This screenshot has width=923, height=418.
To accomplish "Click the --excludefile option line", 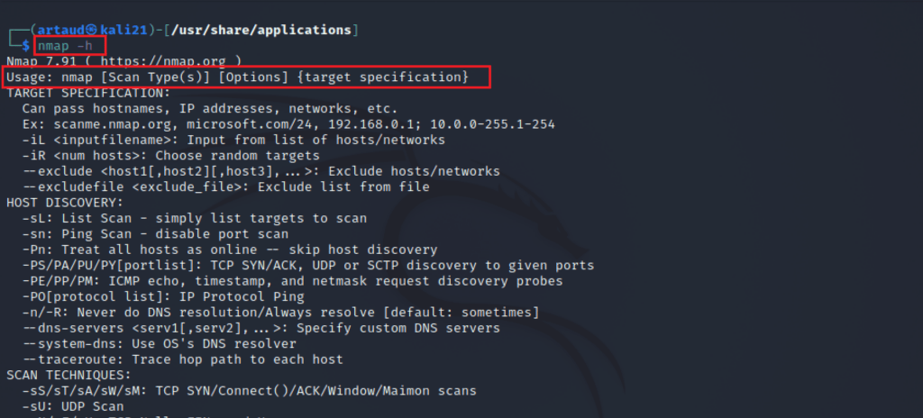I will pos(226,187).
